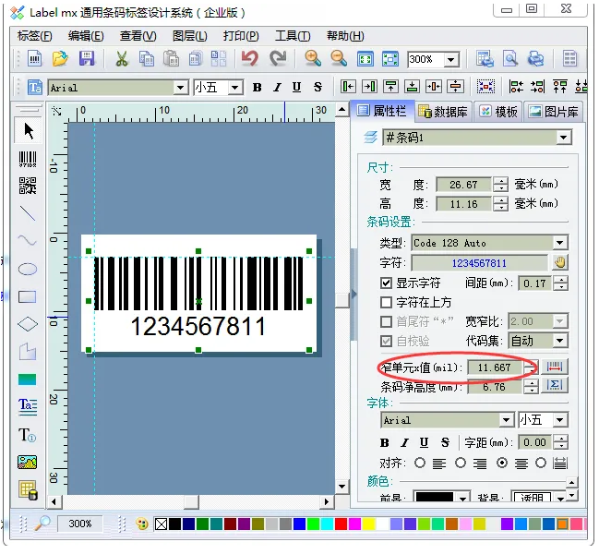The image size is (599, 554).
Task: Select the straight line tool
Action: point(28,213)
